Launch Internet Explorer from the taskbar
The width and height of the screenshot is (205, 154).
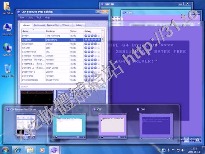(x=18, y=150)
